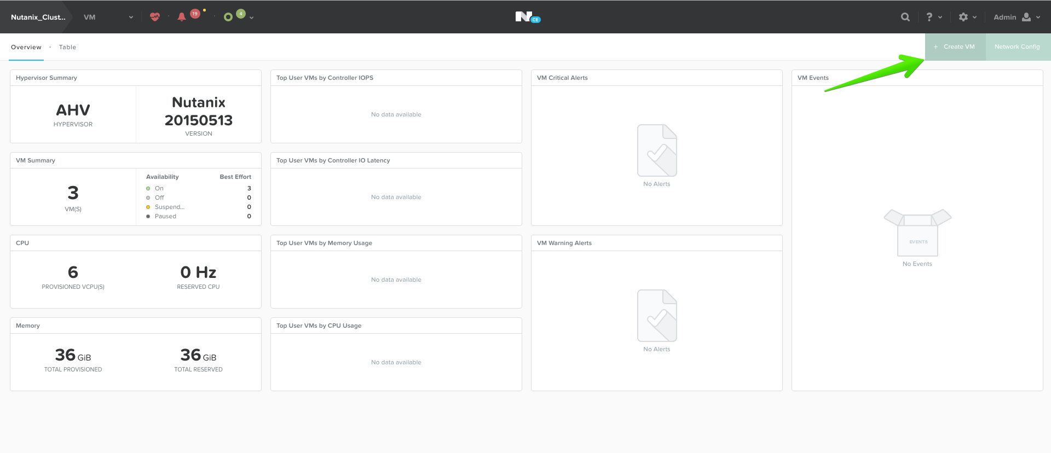Click the 6 provisioned vCPU(s) value
Screen dimensions: 1051x453
pos(73,272)
